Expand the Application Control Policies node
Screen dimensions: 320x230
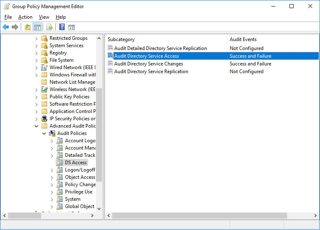coord(36,112)
